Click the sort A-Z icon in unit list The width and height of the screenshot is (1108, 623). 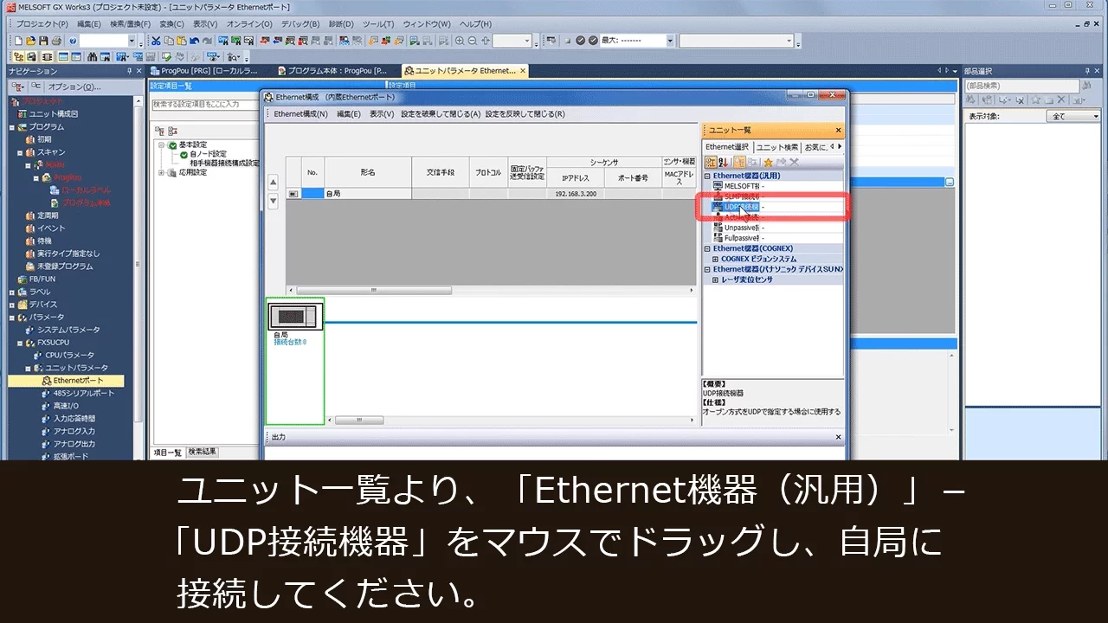[724, 162]
